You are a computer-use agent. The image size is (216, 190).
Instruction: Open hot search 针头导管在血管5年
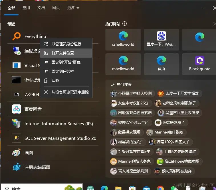[x=132, y=151]
